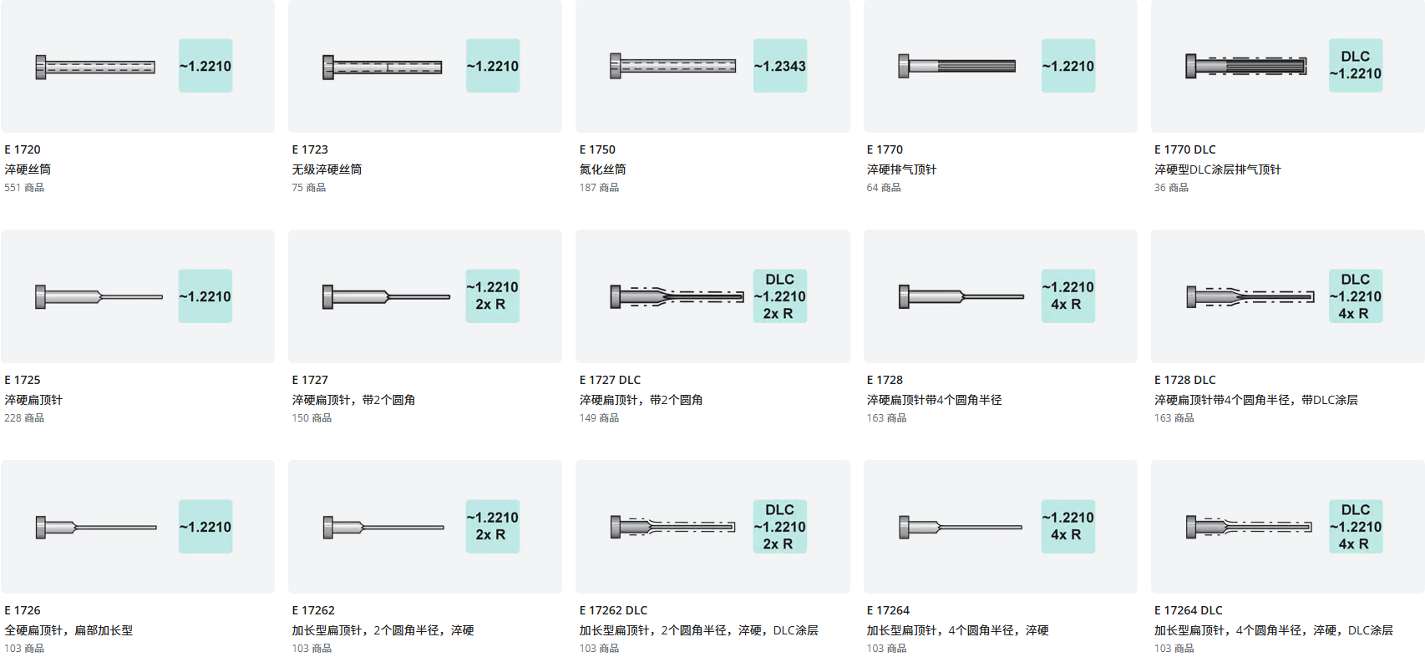
Task: Click the ~1.2210 4x R badge on E 1728
Action: (x=1068, y=296)
